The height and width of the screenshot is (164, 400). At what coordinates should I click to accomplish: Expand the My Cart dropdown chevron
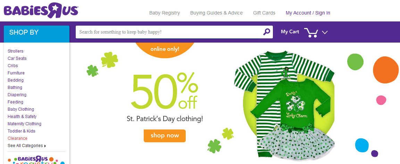point(325,32)
